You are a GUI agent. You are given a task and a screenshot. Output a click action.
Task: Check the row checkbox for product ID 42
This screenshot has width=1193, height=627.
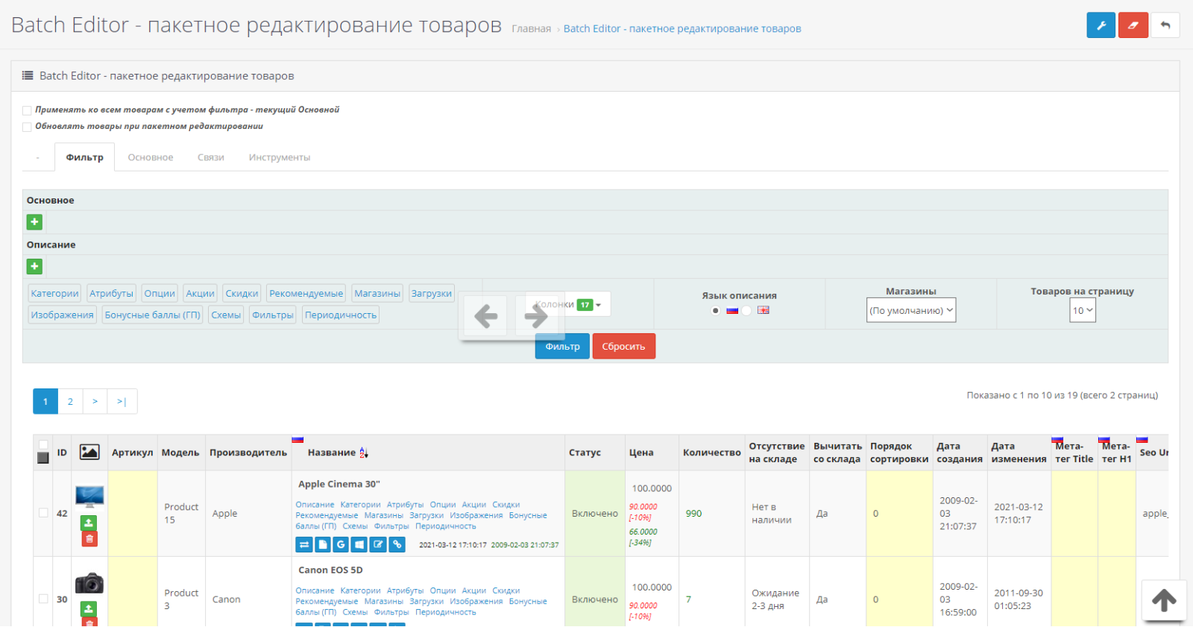tap(43, 513)
